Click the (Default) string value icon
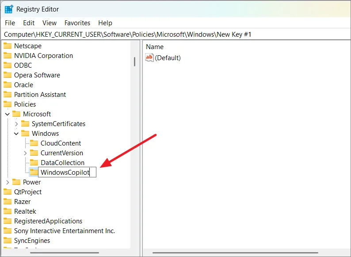 coord(149,58)
